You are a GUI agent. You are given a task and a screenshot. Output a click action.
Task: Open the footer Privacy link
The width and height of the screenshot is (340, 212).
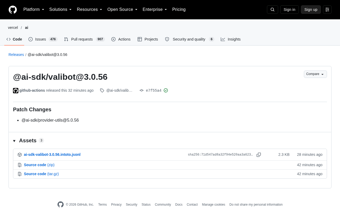tap(116, 205)
